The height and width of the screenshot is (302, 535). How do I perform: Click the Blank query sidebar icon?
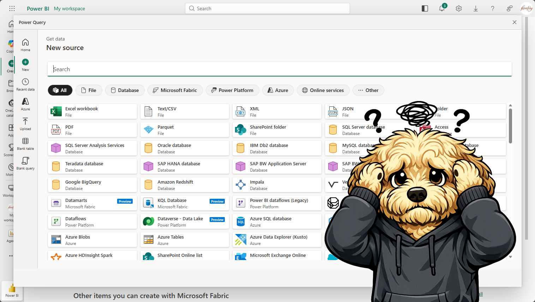[25, 163]
